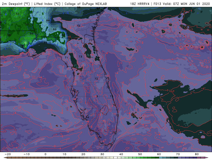The image size is (212, 159).
Task: Click the -20 label on the color scale
Action: [x=8, y=154]
